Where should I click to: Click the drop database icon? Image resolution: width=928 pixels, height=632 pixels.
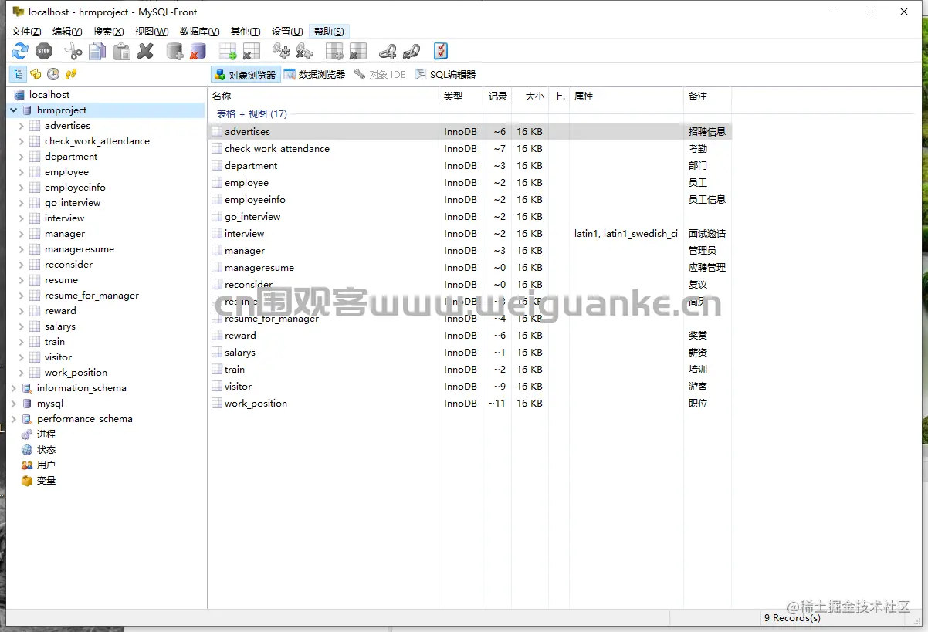pos(198,52)
